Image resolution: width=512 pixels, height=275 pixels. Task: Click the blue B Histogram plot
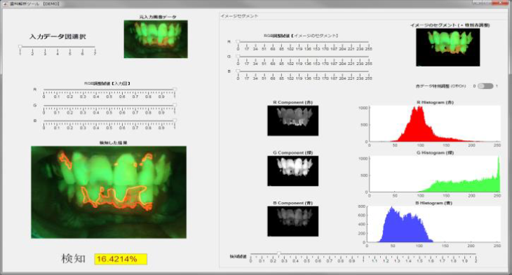coord(433,224)
